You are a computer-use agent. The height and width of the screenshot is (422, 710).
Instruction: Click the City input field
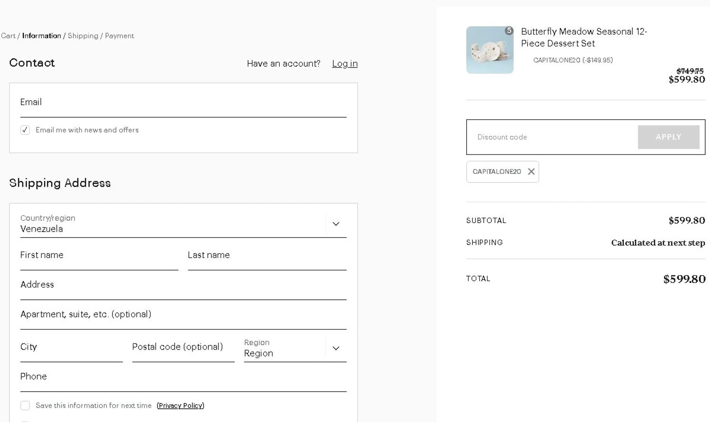(x=71, y=348)
